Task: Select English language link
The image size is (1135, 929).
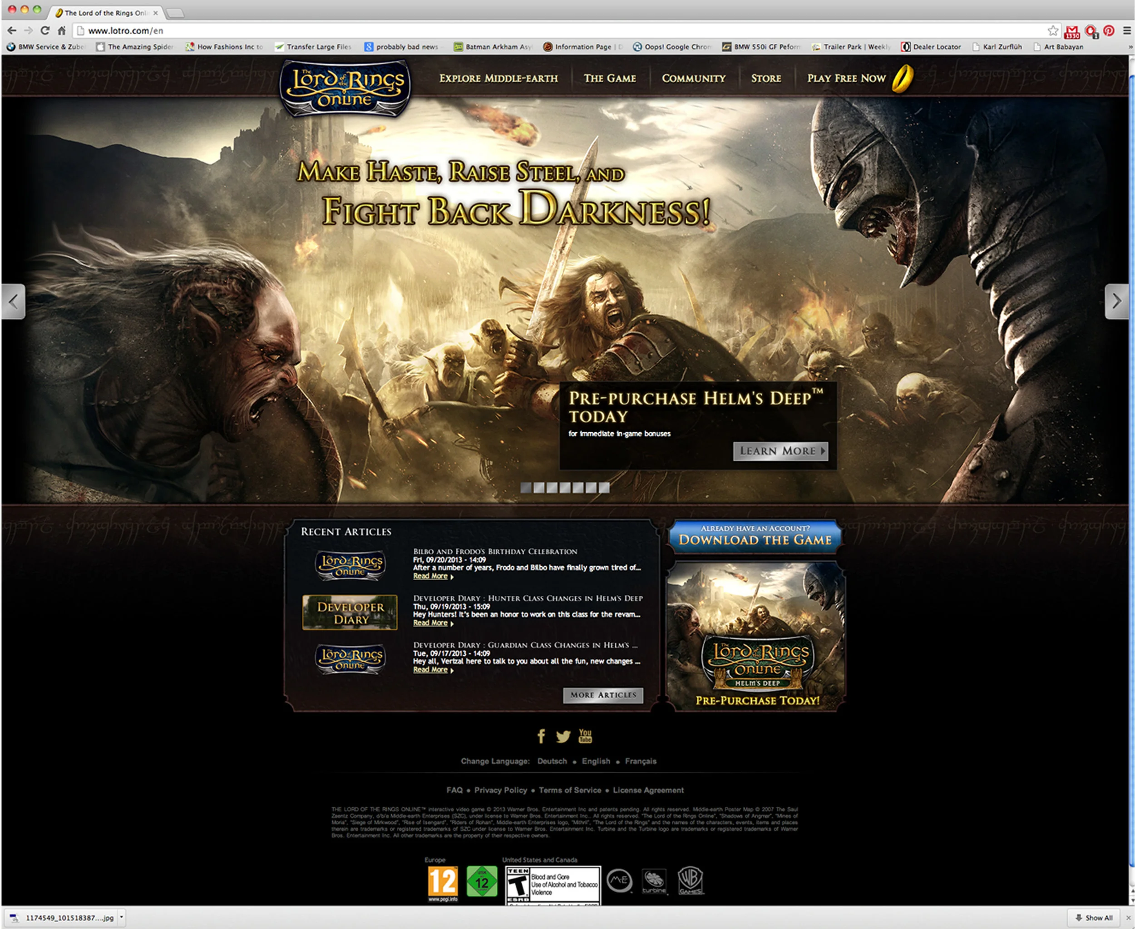Action: pos(596,761)
